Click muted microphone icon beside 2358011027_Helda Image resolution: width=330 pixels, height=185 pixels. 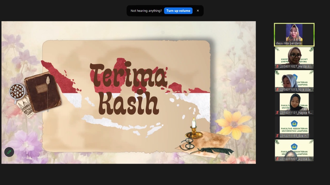[x=277, y=66]
